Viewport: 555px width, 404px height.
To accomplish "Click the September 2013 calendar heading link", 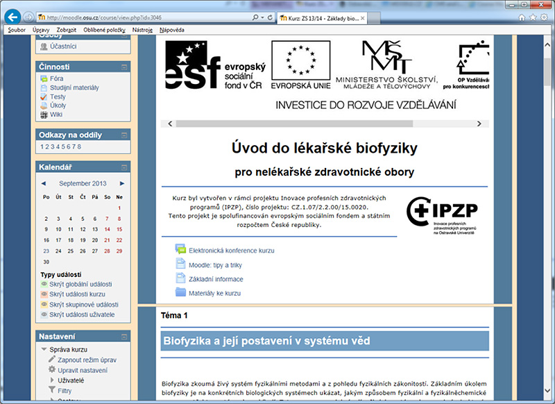I will pyautogui.click(x=83, y=183).
